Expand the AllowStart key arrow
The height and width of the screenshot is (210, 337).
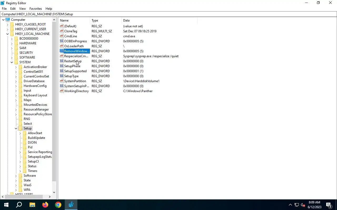(20, 133)
